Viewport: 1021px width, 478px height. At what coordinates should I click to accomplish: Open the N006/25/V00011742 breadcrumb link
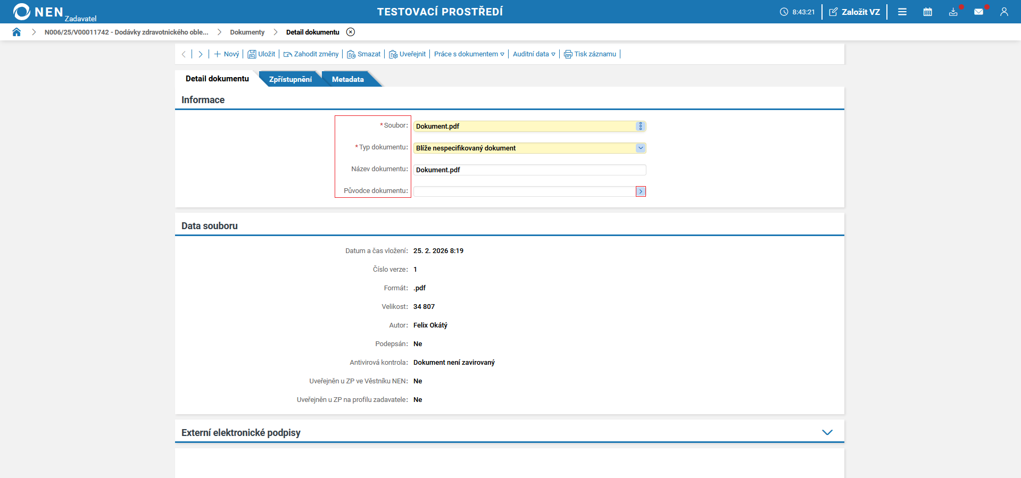click(x=127, y=32)
